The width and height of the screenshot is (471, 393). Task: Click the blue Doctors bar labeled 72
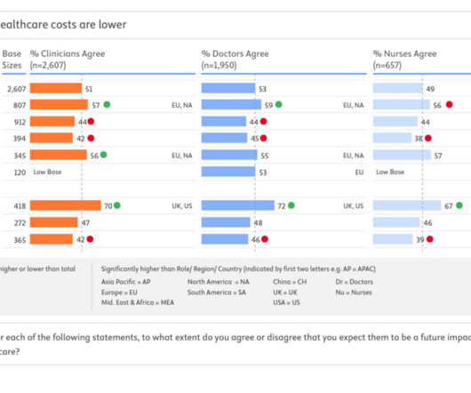click(238, 205)
